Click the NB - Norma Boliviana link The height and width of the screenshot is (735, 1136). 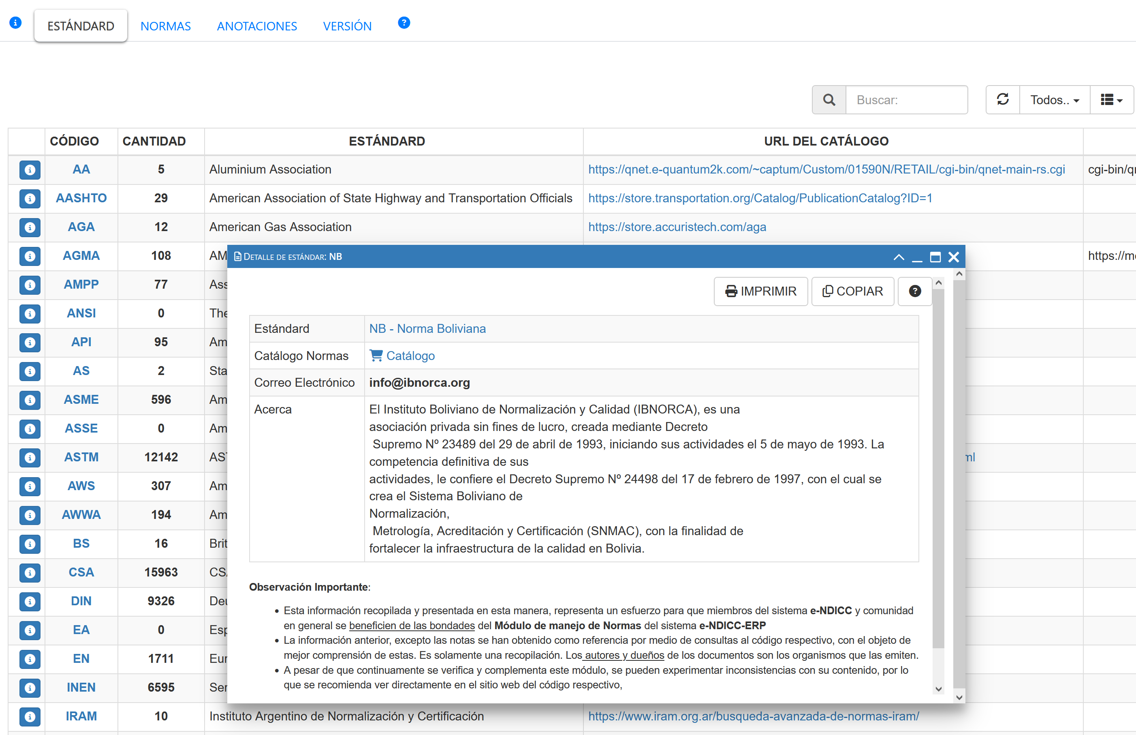click(427, 328)
